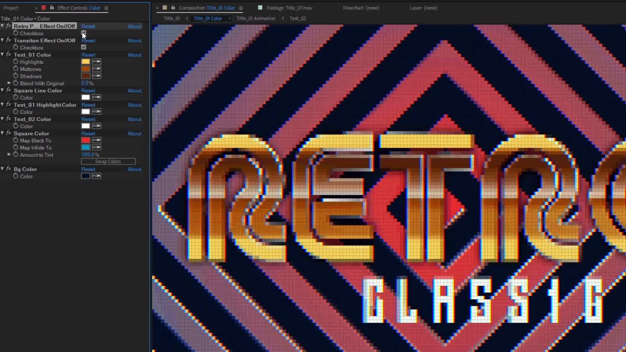
Task: Open the Layer (none) tab
Action: pyautogui.click(x=423, y=8)
